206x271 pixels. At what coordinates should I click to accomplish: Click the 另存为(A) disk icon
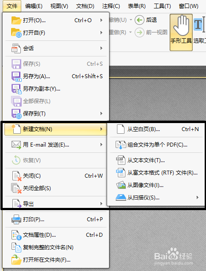click(x=16, y=76)
